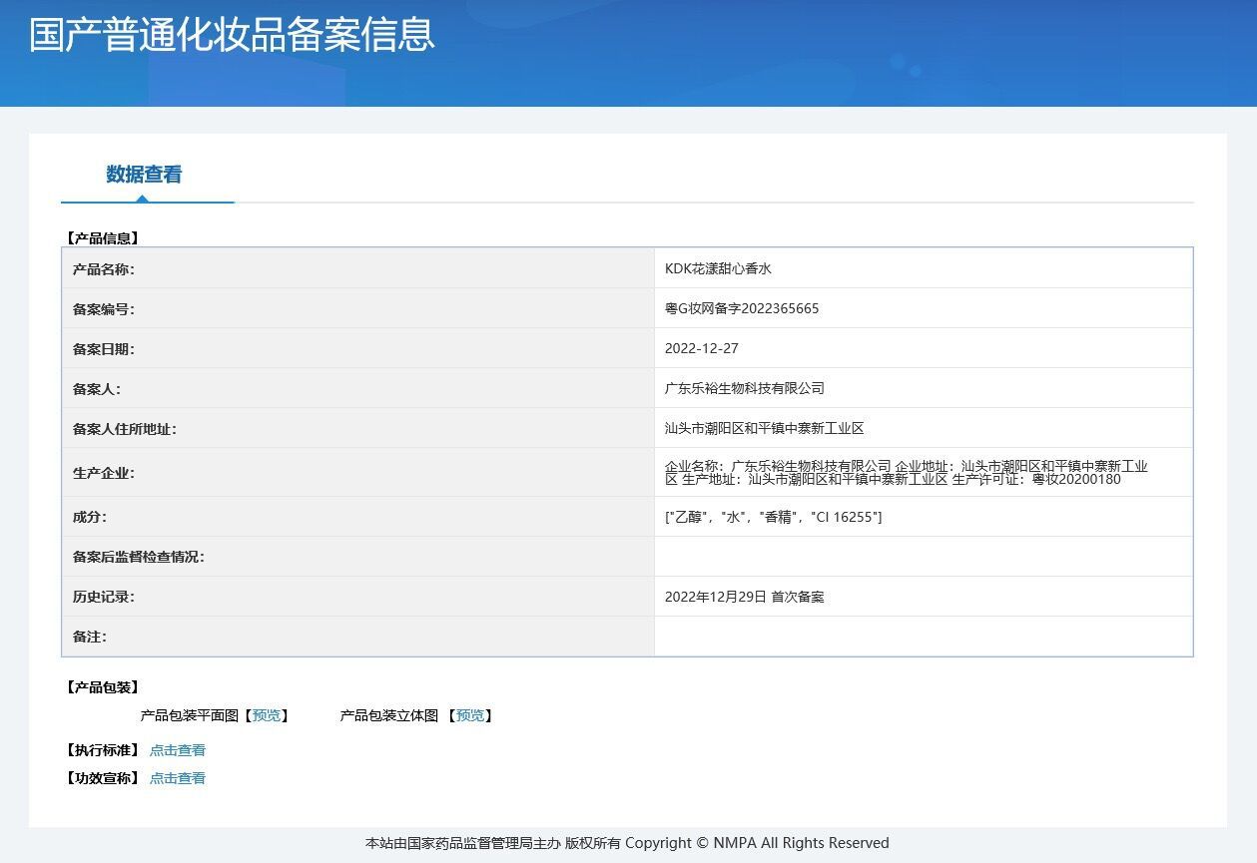This screenshot has height=863, width=1257.
Task: Preview the 产品包装立体图 image
Action: pyautogui.click(x=470, y=715)
